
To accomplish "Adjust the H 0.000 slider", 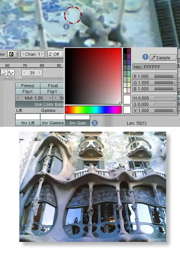I will point(154,98).
